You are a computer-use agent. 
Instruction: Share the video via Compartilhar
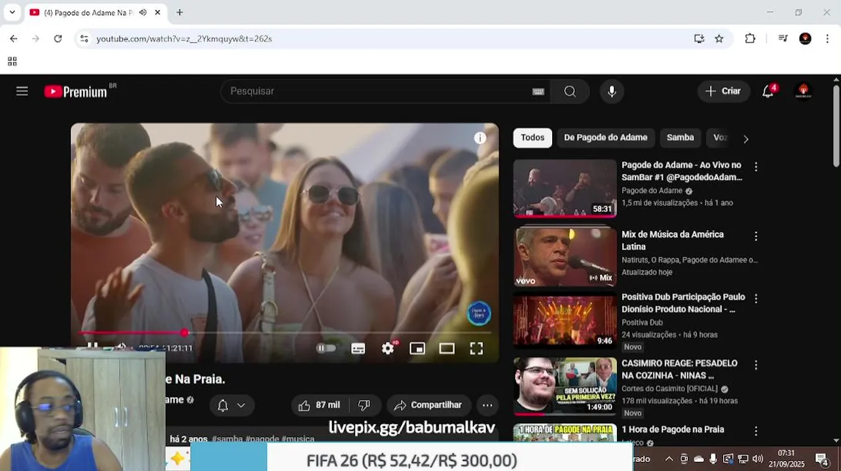click(x=428, y=406)
